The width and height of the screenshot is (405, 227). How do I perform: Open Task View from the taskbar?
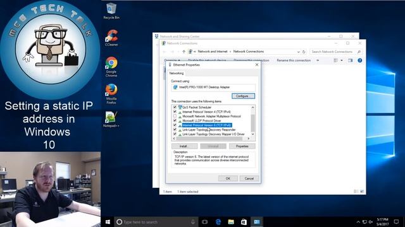pos(205,222)
